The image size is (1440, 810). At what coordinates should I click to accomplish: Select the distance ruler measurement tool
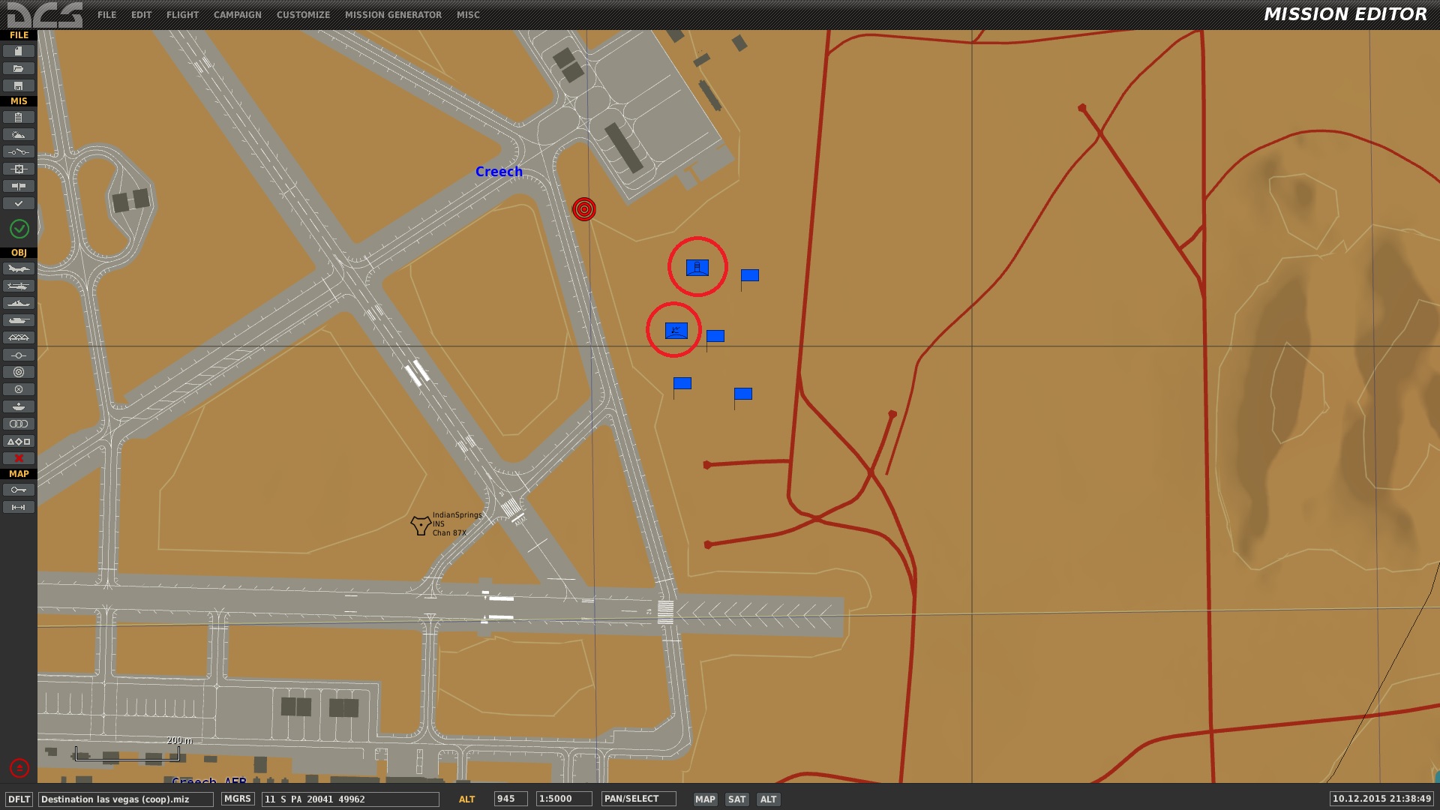click(19, 508)
